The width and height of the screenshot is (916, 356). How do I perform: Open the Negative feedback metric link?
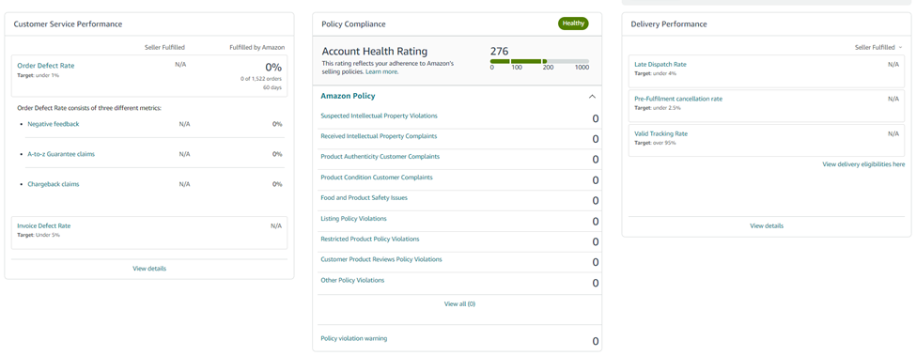coord(54,124)
